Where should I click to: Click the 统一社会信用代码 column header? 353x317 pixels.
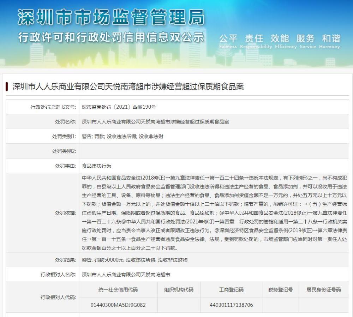point(118,290)
